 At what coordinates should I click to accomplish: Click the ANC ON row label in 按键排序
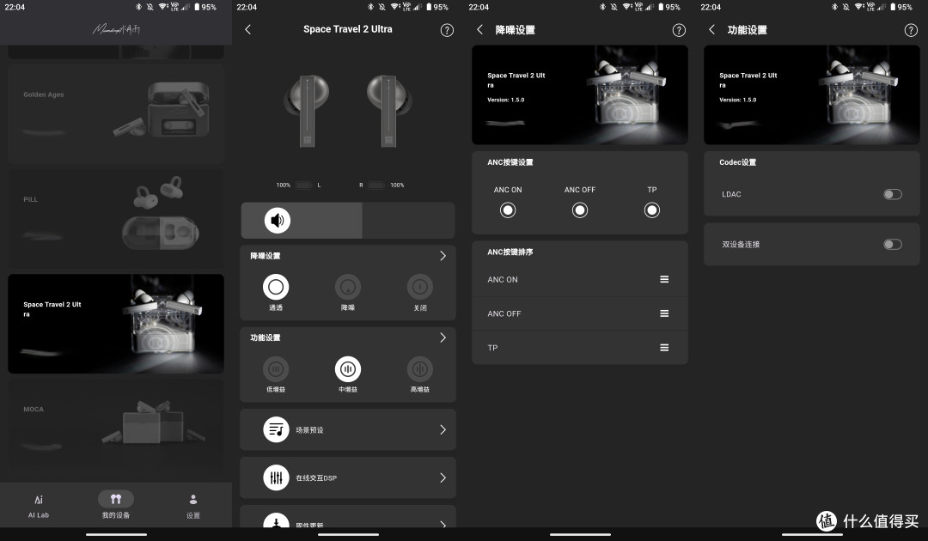pos(503,280)
